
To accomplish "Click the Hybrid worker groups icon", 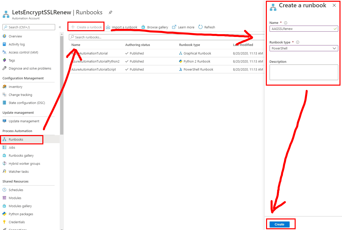I will (4, 163).
